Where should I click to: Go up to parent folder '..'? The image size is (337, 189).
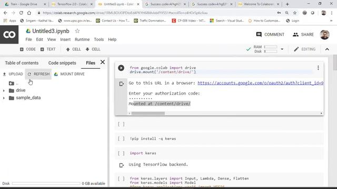pyautogui.click(x=14, y=83)
